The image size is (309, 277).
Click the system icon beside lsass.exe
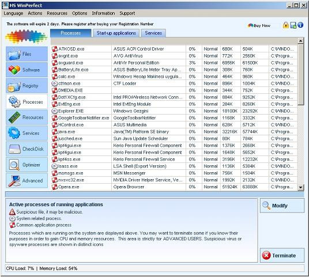(54, 166)
